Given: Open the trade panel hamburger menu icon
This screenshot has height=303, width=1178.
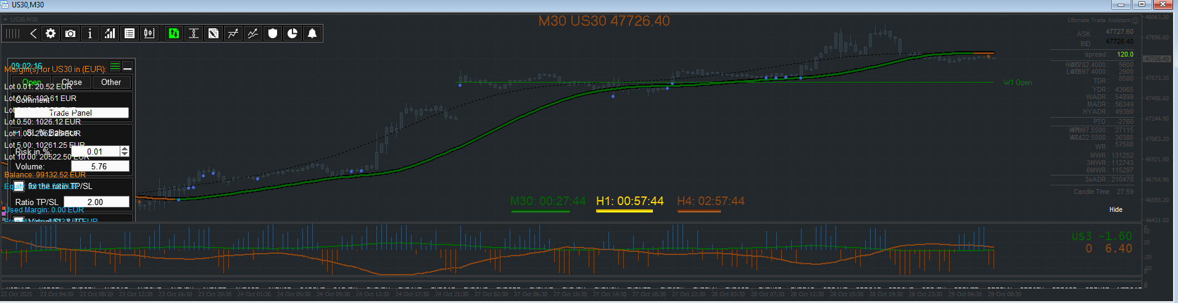Looking at the screenshot, I should (115, 66).
